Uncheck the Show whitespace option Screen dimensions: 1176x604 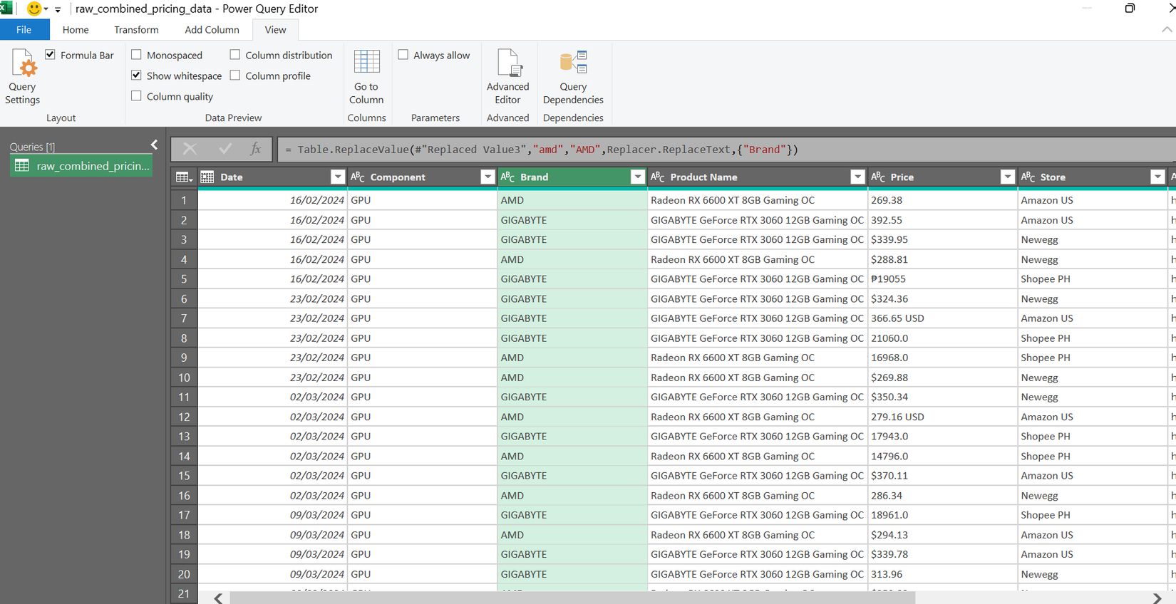(137, 75)
